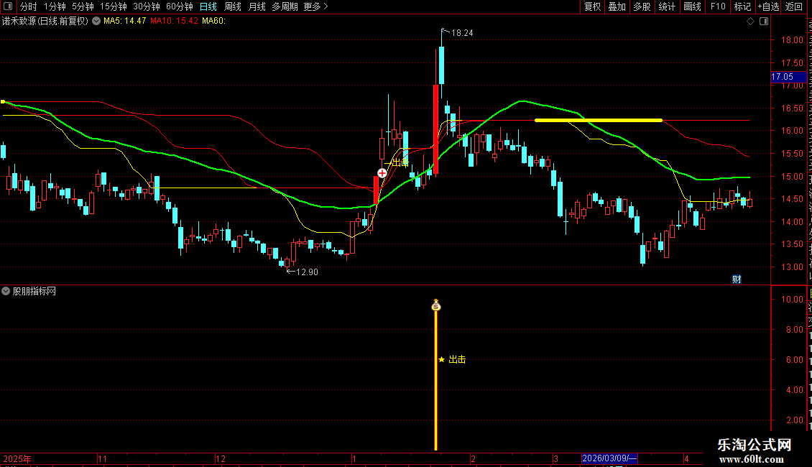Viewport: 812px width, 467px height.
Task: Open indicator menu beside 股朋指标网
Action: click(6, 291)
